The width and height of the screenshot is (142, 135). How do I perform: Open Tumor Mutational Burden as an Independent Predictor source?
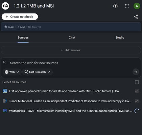[70, 101]
